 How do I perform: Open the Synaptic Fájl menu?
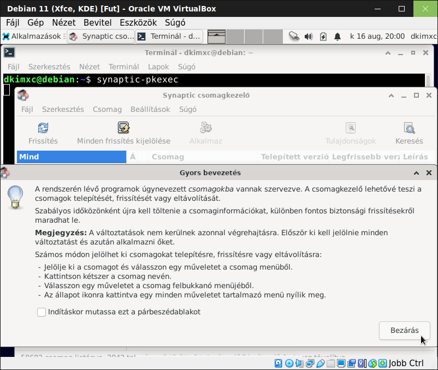click(27, 109)
